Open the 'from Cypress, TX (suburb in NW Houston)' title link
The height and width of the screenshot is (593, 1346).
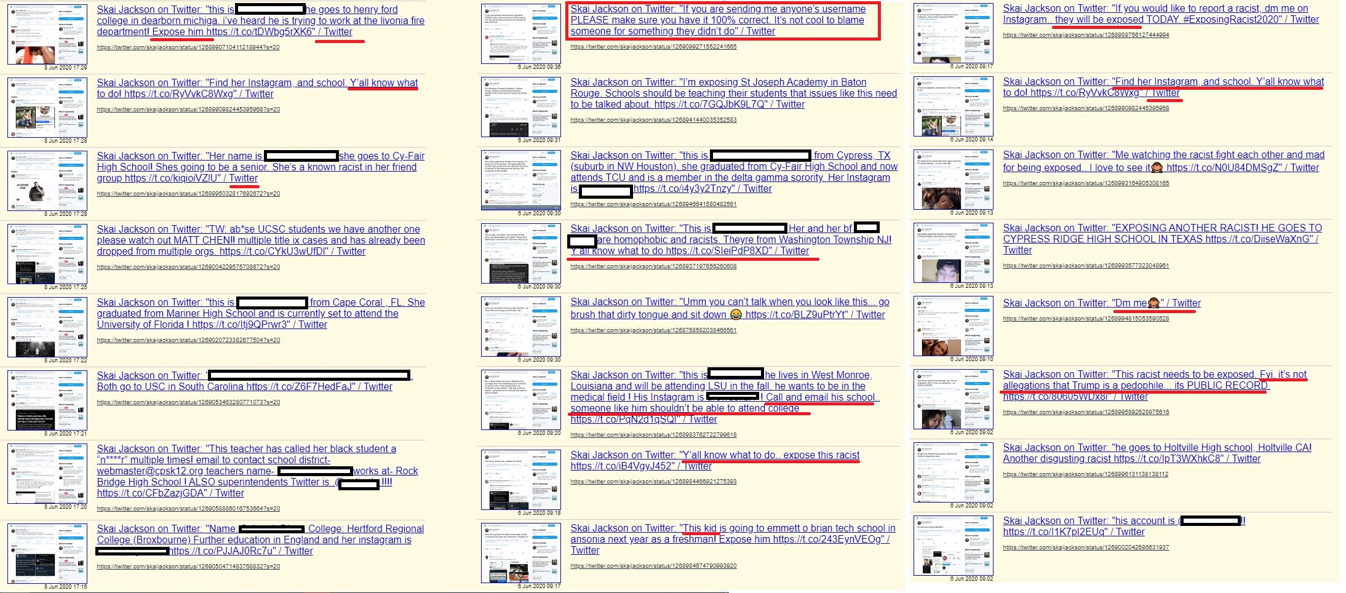(734, 172)
